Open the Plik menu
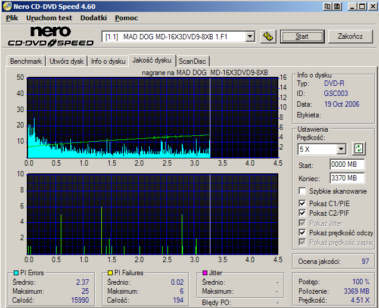This screenshot has height=308, width=379. point(12,18)
